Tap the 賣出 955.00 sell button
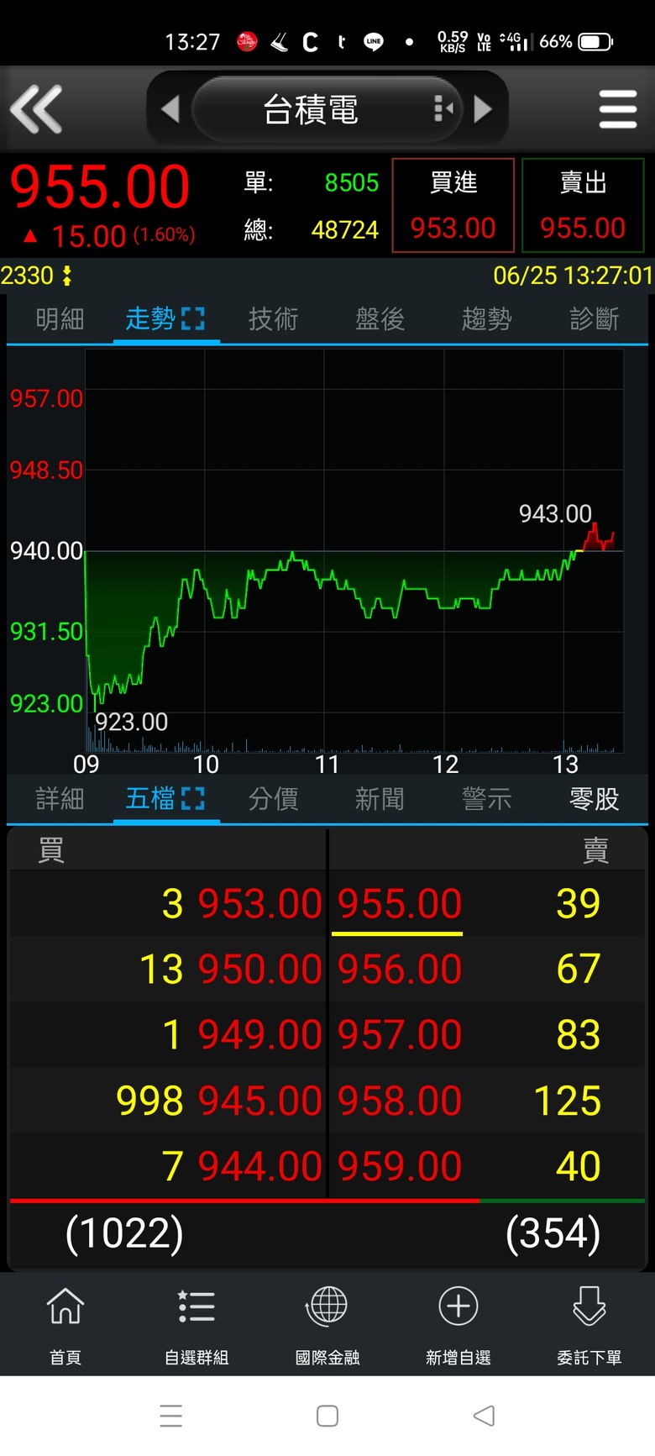 [583, 205]
